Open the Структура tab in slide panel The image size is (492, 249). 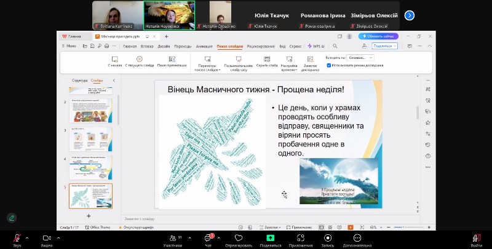(x=79, y=81)
